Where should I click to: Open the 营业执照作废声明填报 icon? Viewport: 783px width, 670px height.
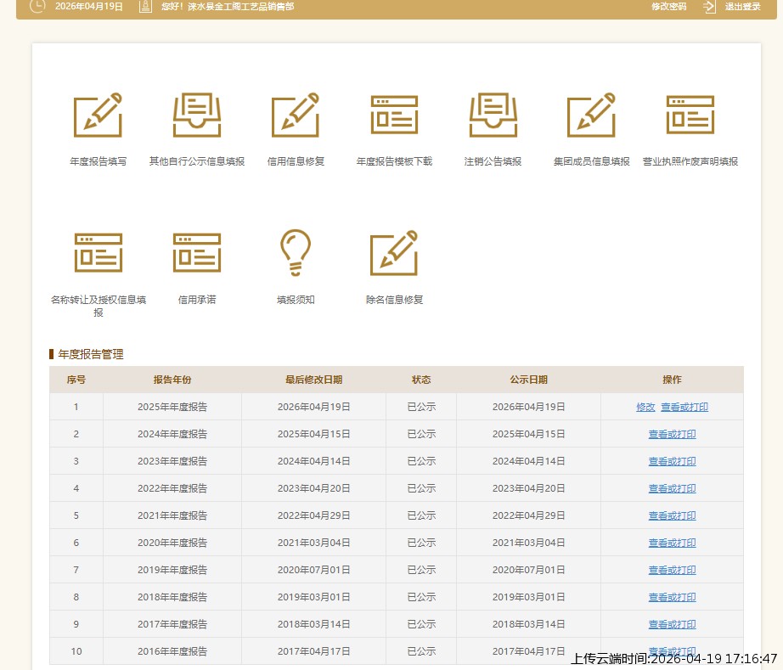point(690,115)
